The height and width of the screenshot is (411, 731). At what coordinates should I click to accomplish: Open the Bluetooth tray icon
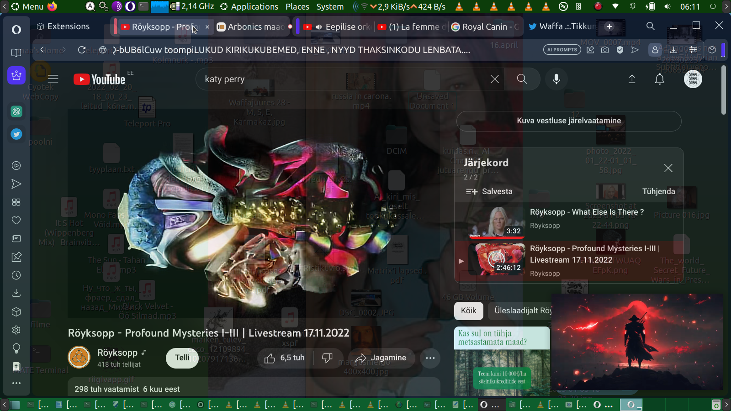pos(578,6)
